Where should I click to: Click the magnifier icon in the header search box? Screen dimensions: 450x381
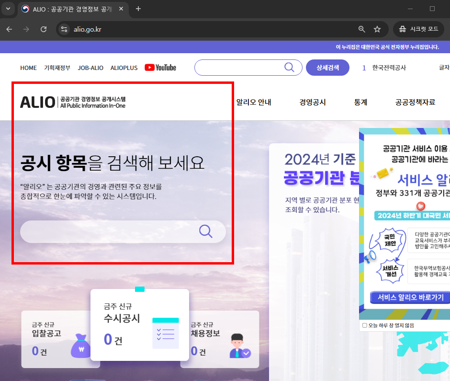point(289,68)
